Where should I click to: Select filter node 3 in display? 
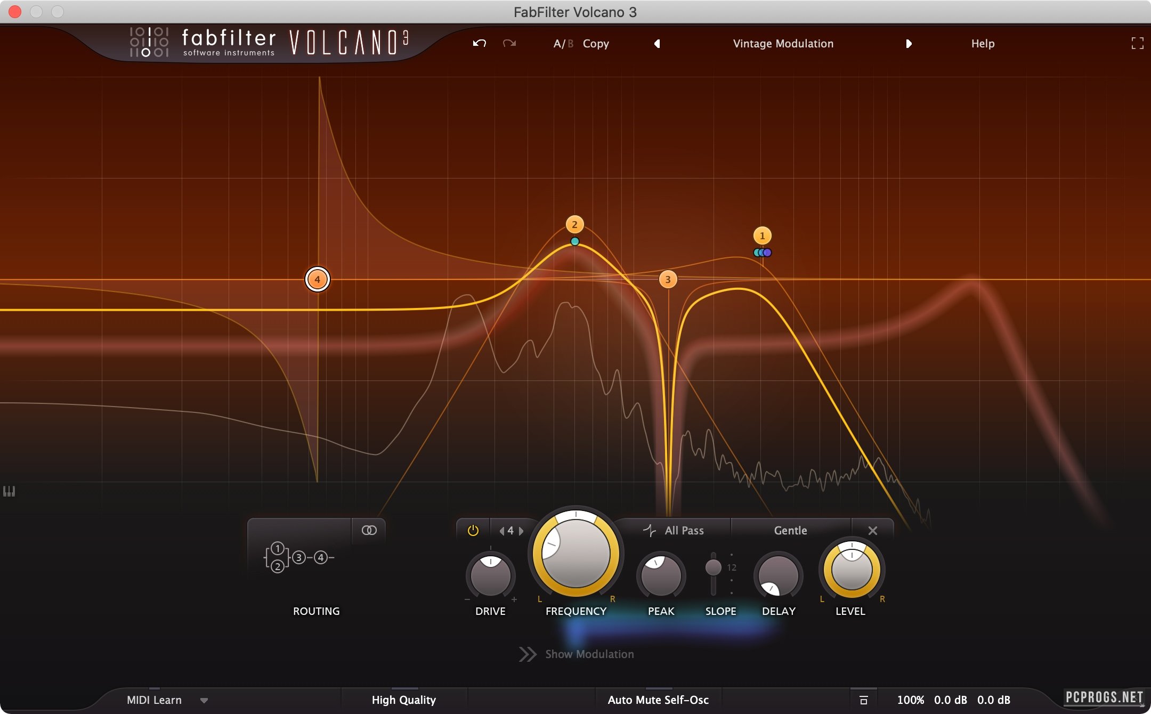668,279
